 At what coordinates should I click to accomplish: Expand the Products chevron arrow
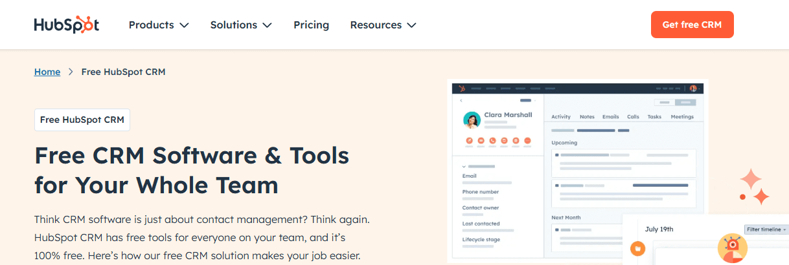click(184, 25)
